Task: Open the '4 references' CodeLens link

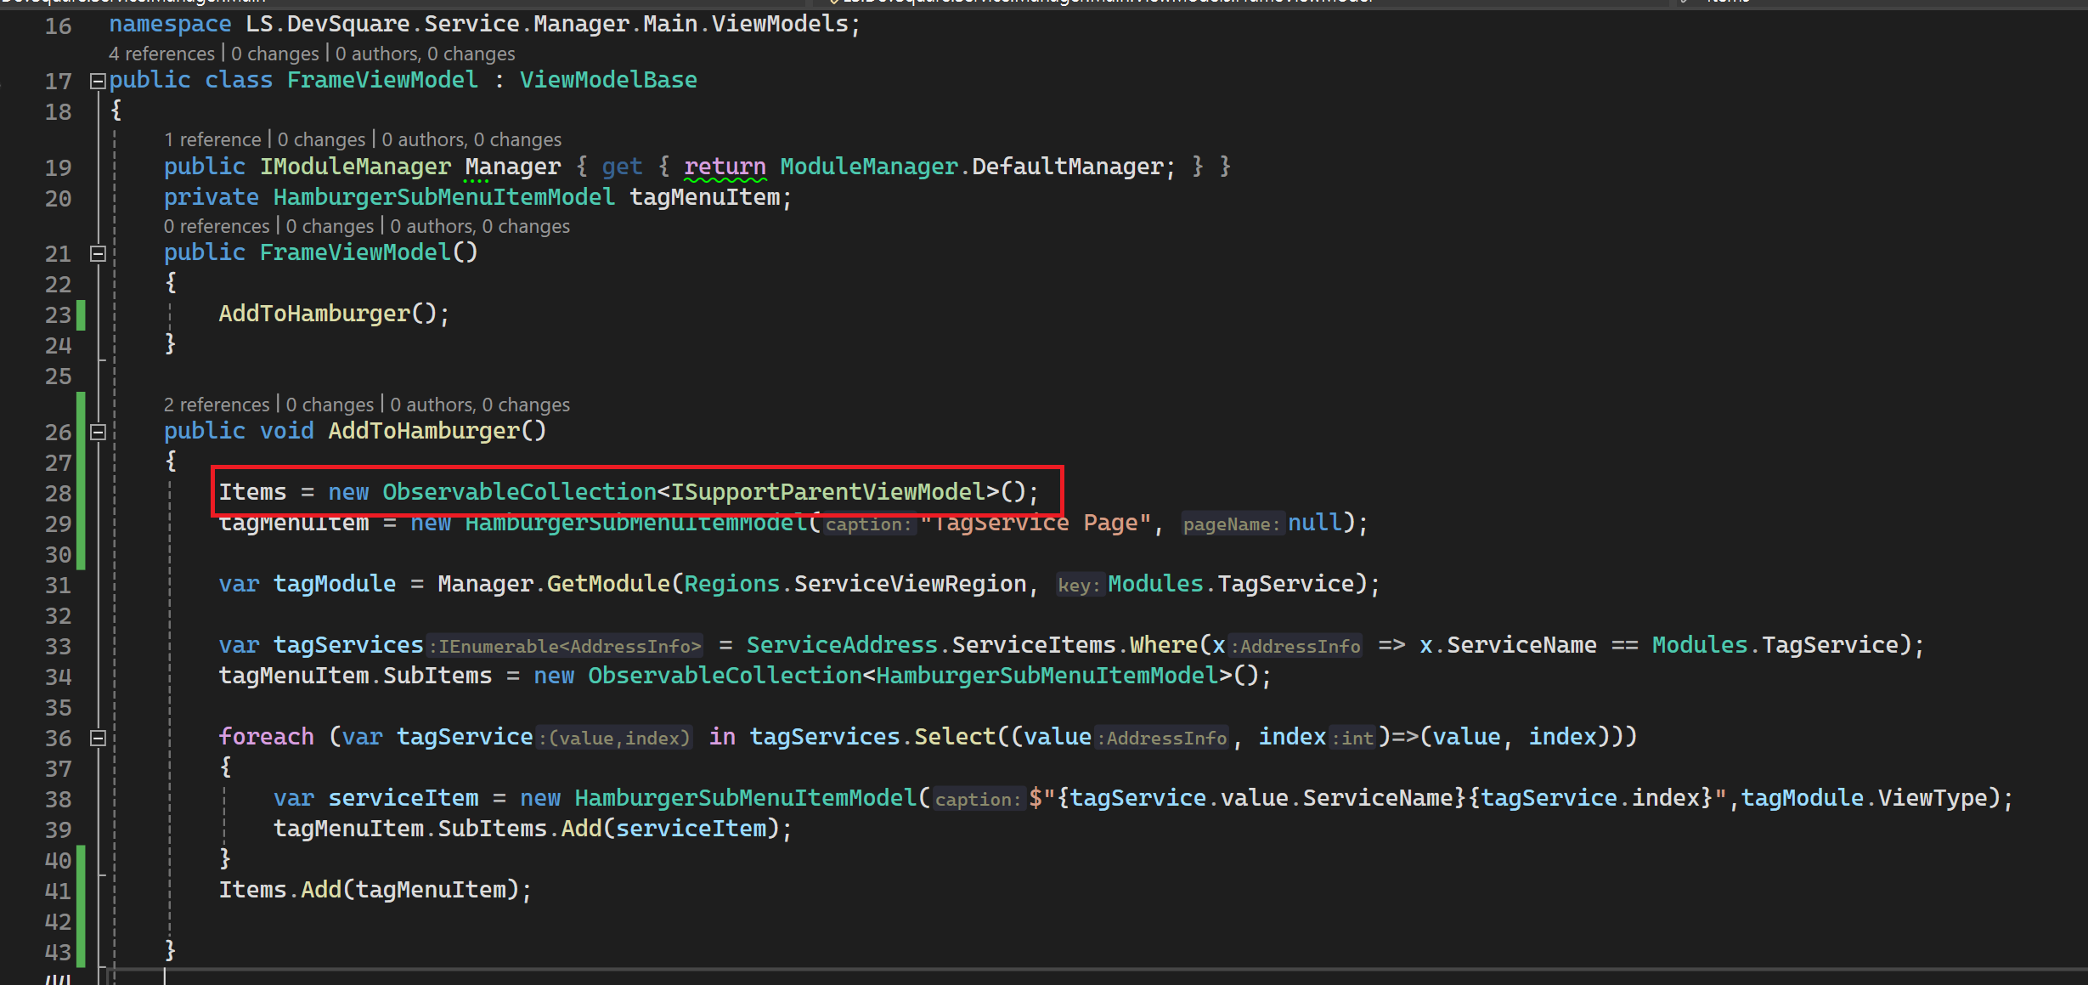Action: pos(161,54)
